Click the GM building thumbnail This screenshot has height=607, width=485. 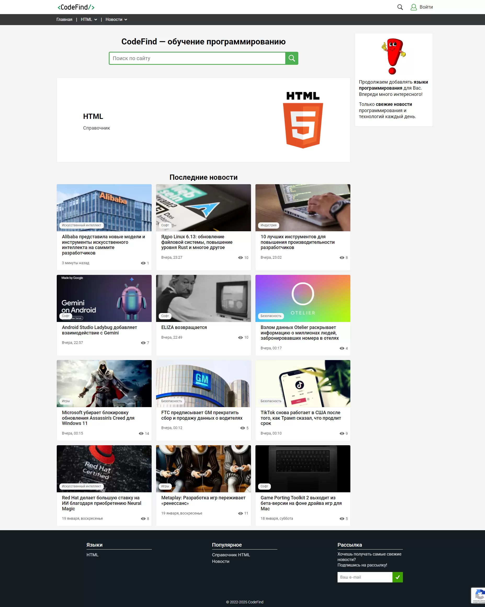tap(203, 383)
